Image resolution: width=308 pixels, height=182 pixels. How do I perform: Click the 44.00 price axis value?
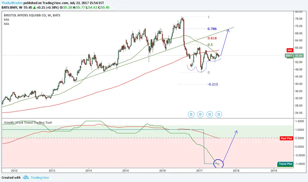coord(299,76)
